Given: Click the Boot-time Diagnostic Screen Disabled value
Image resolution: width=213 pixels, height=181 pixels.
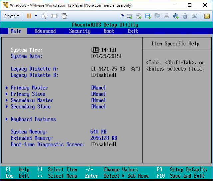Looking at the screenshot, I should point(104,144).
